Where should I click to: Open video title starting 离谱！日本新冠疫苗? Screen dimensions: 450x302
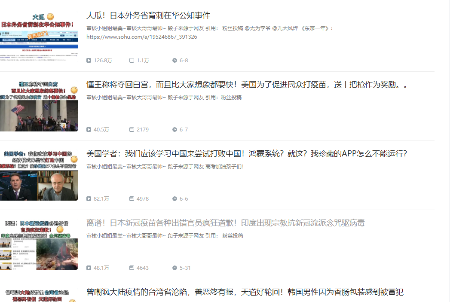[x=226, y=223]
